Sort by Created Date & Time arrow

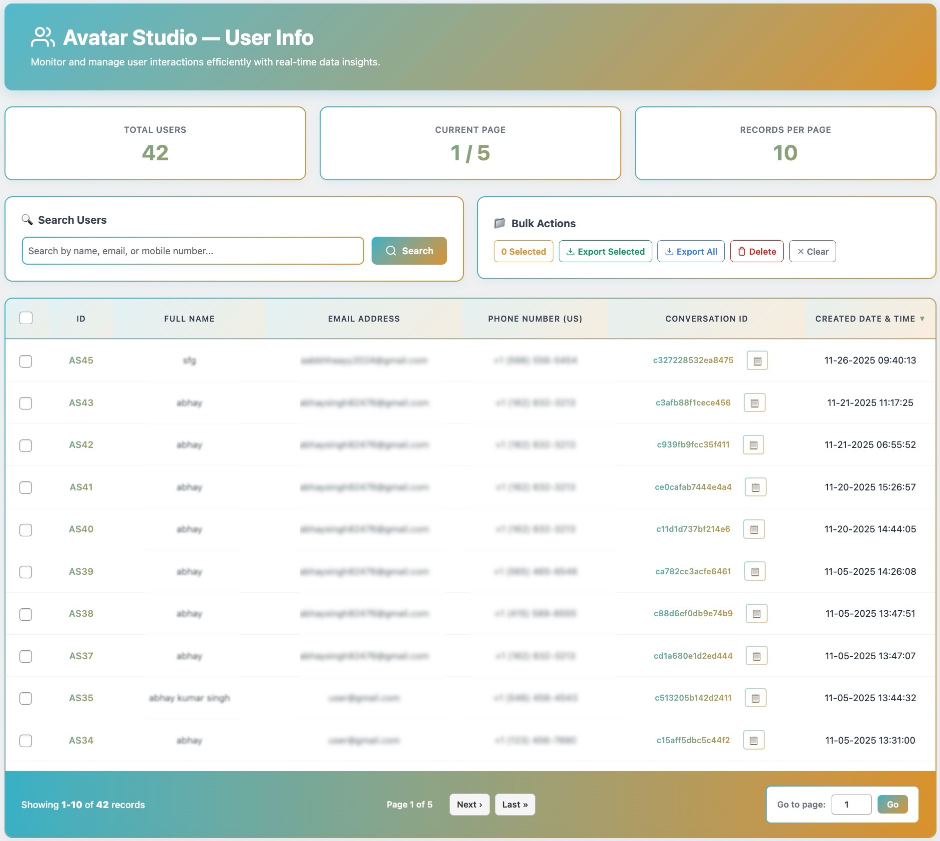922,319
